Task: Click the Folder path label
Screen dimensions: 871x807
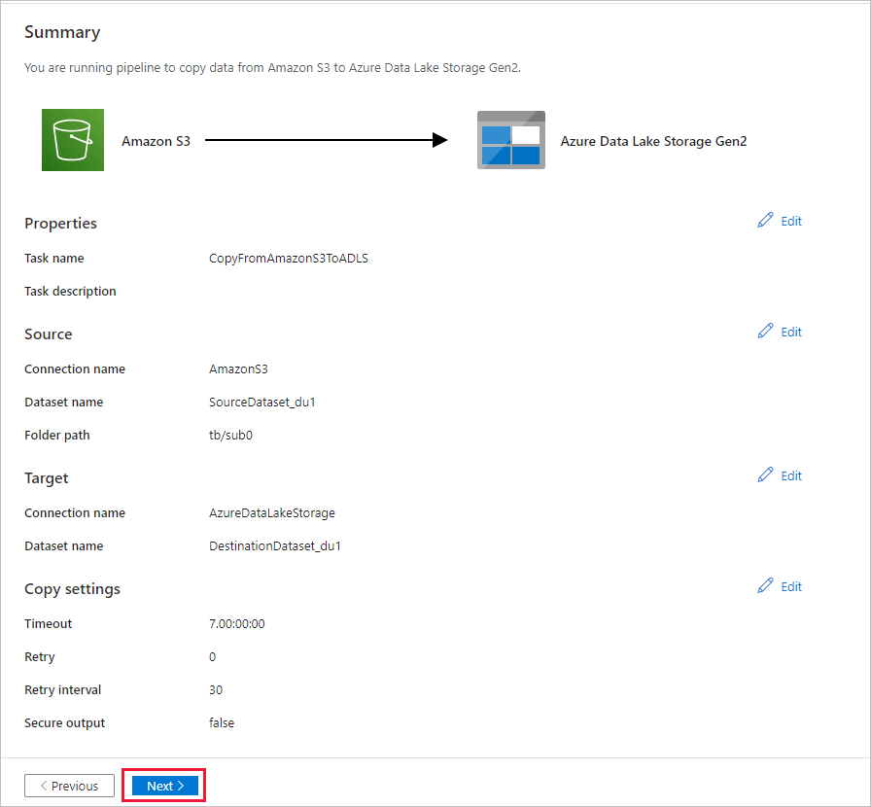Action: (x=57, y=436)
